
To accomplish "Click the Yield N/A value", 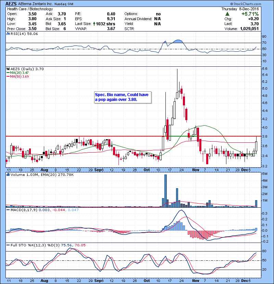I will 158,24.
